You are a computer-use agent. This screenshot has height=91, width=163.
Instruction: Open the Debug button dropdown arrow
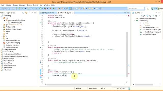pyautogui.click(x=38, y=8)
